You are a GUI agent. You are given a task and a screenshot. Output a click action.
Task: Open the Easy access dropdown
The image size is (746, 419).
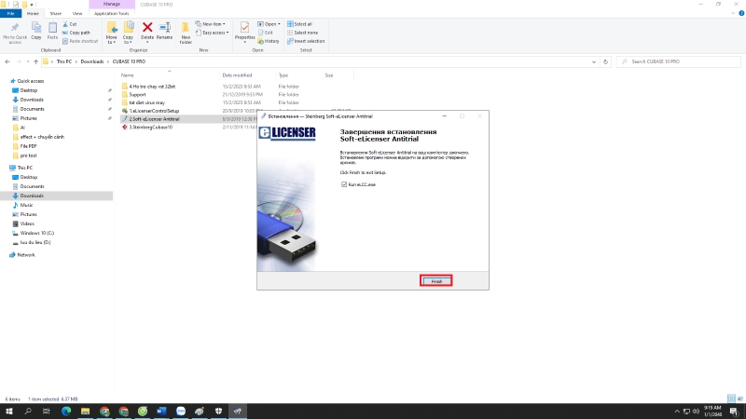coord(213,33)
